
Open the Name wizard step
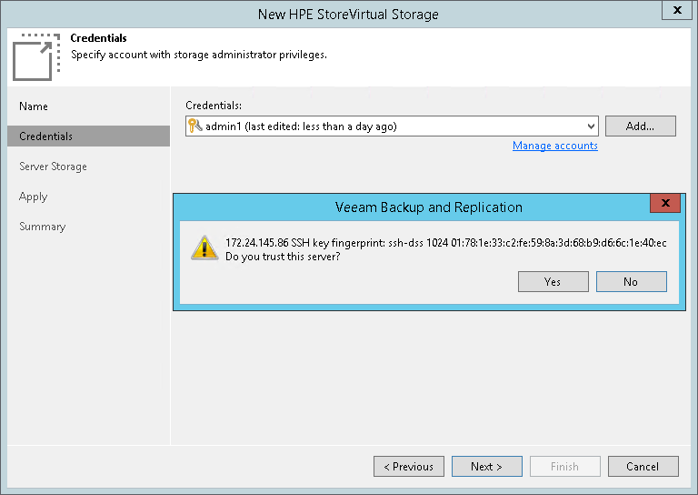click(34, 106)
